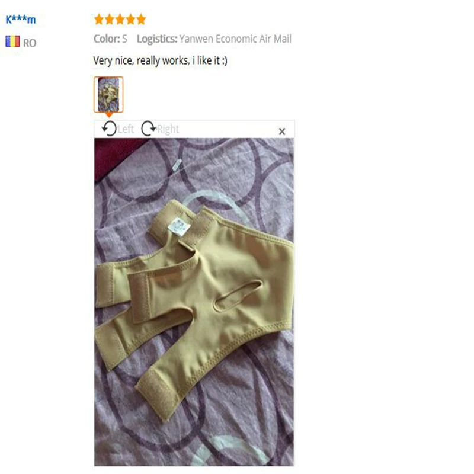The height and width of the screenshot is (474, 474).
Task: Click "Yanwen Economic Air Mail" logistics text
Action: 235,39
